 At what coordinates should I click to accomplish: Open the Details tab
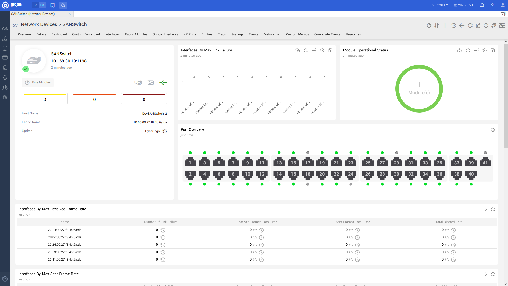click(x=41, y=34)
